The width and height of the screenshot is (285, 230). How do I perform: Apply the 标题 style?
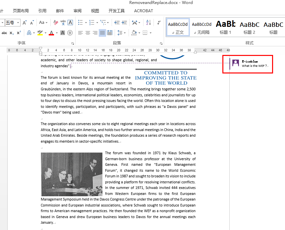click(273, 27)
